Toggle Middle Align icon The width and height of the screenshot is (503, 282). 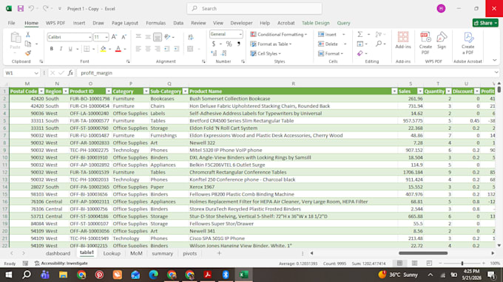148,37
